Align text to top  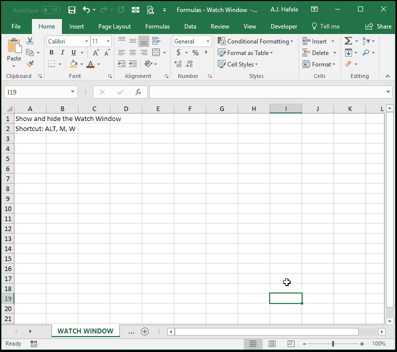click(122, 41)
